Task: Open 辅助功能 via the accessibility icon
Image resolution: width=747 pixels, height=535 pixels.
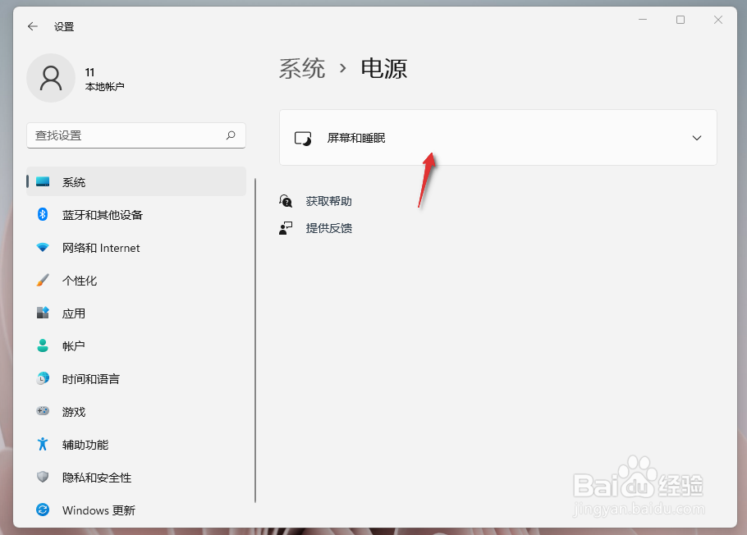Action: pos(42,444)
